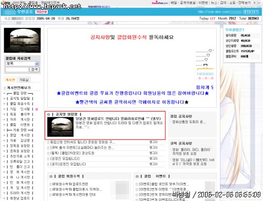Click thumbnail of the featured notice post

(x=60, y=127)
